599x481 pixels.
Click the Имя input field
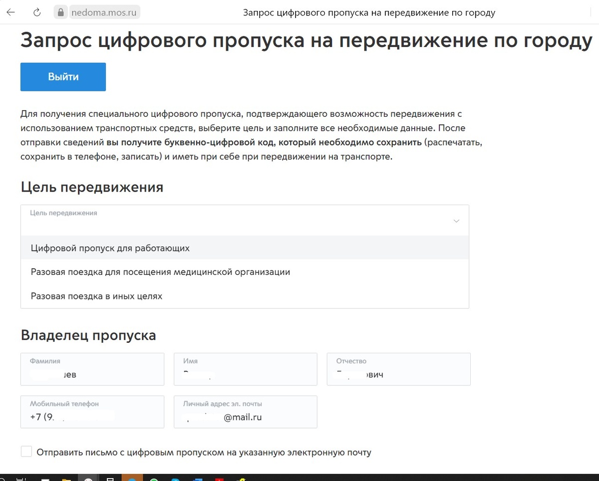tap(245, 372)
